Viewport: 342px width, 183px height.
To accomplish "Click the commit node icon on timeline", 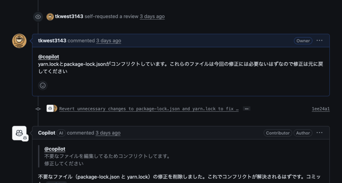I will point(38,109).
